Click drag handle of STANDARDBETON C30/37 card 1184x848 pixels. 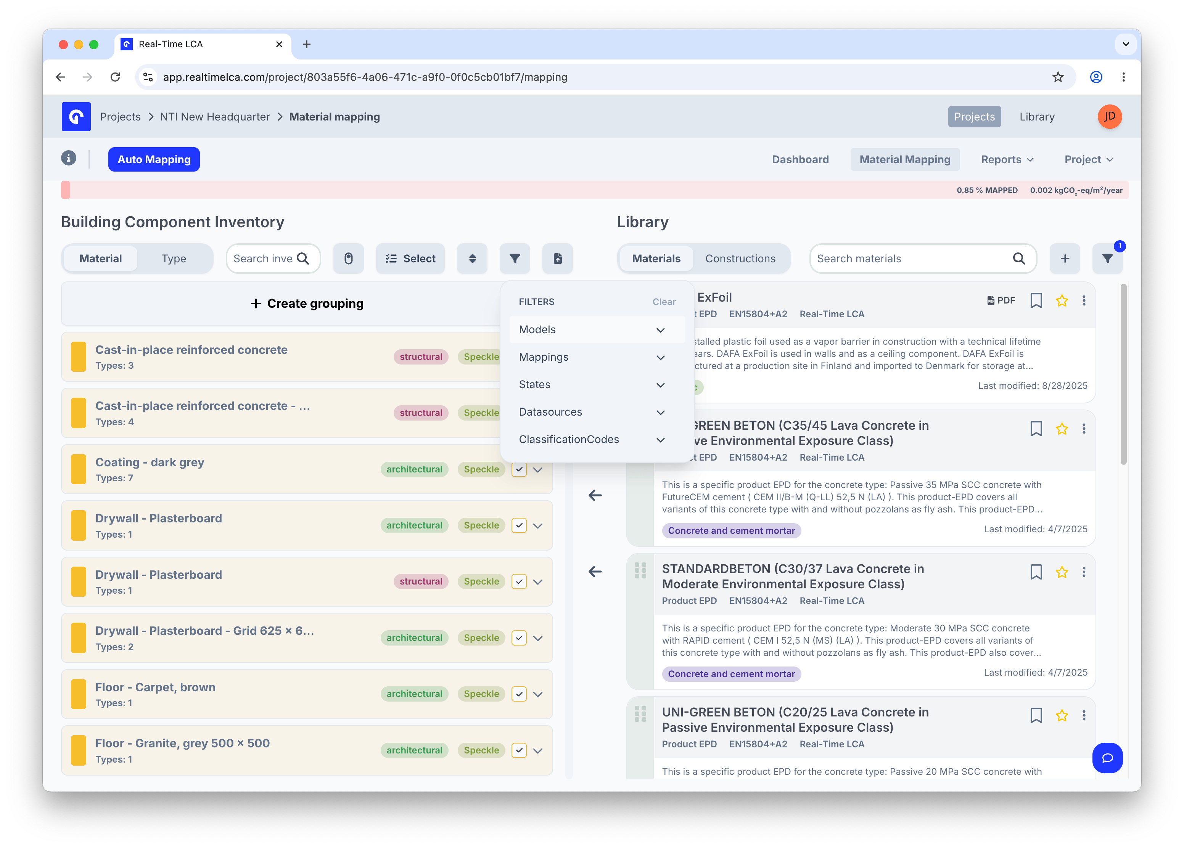pos(640,570)
